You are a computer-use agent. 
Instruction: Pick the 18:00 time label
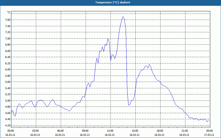point(160,131)
